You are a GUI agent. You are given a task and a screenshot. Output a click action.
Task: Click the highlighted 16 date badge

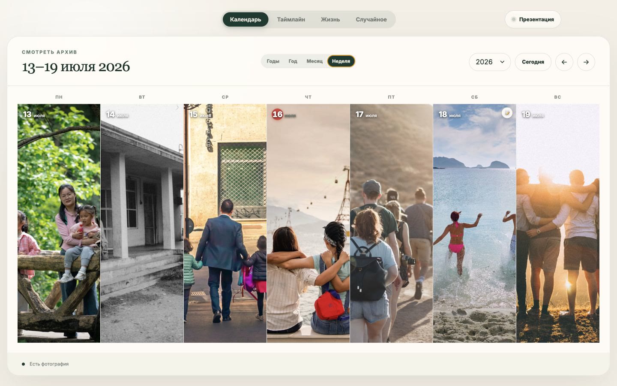278,115
